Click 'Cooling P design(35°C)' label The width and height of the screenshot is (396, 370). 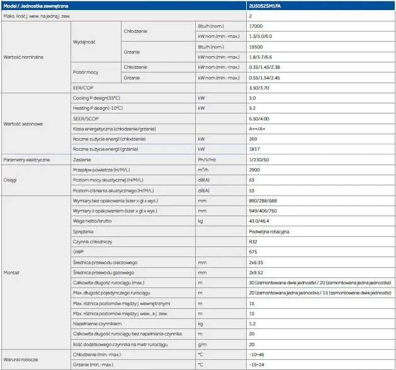click(x=96, y=98)
